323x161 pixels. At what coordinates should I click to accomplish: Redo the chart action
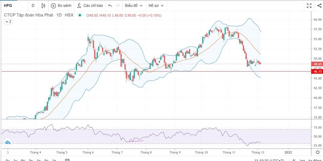pos(117,6)
